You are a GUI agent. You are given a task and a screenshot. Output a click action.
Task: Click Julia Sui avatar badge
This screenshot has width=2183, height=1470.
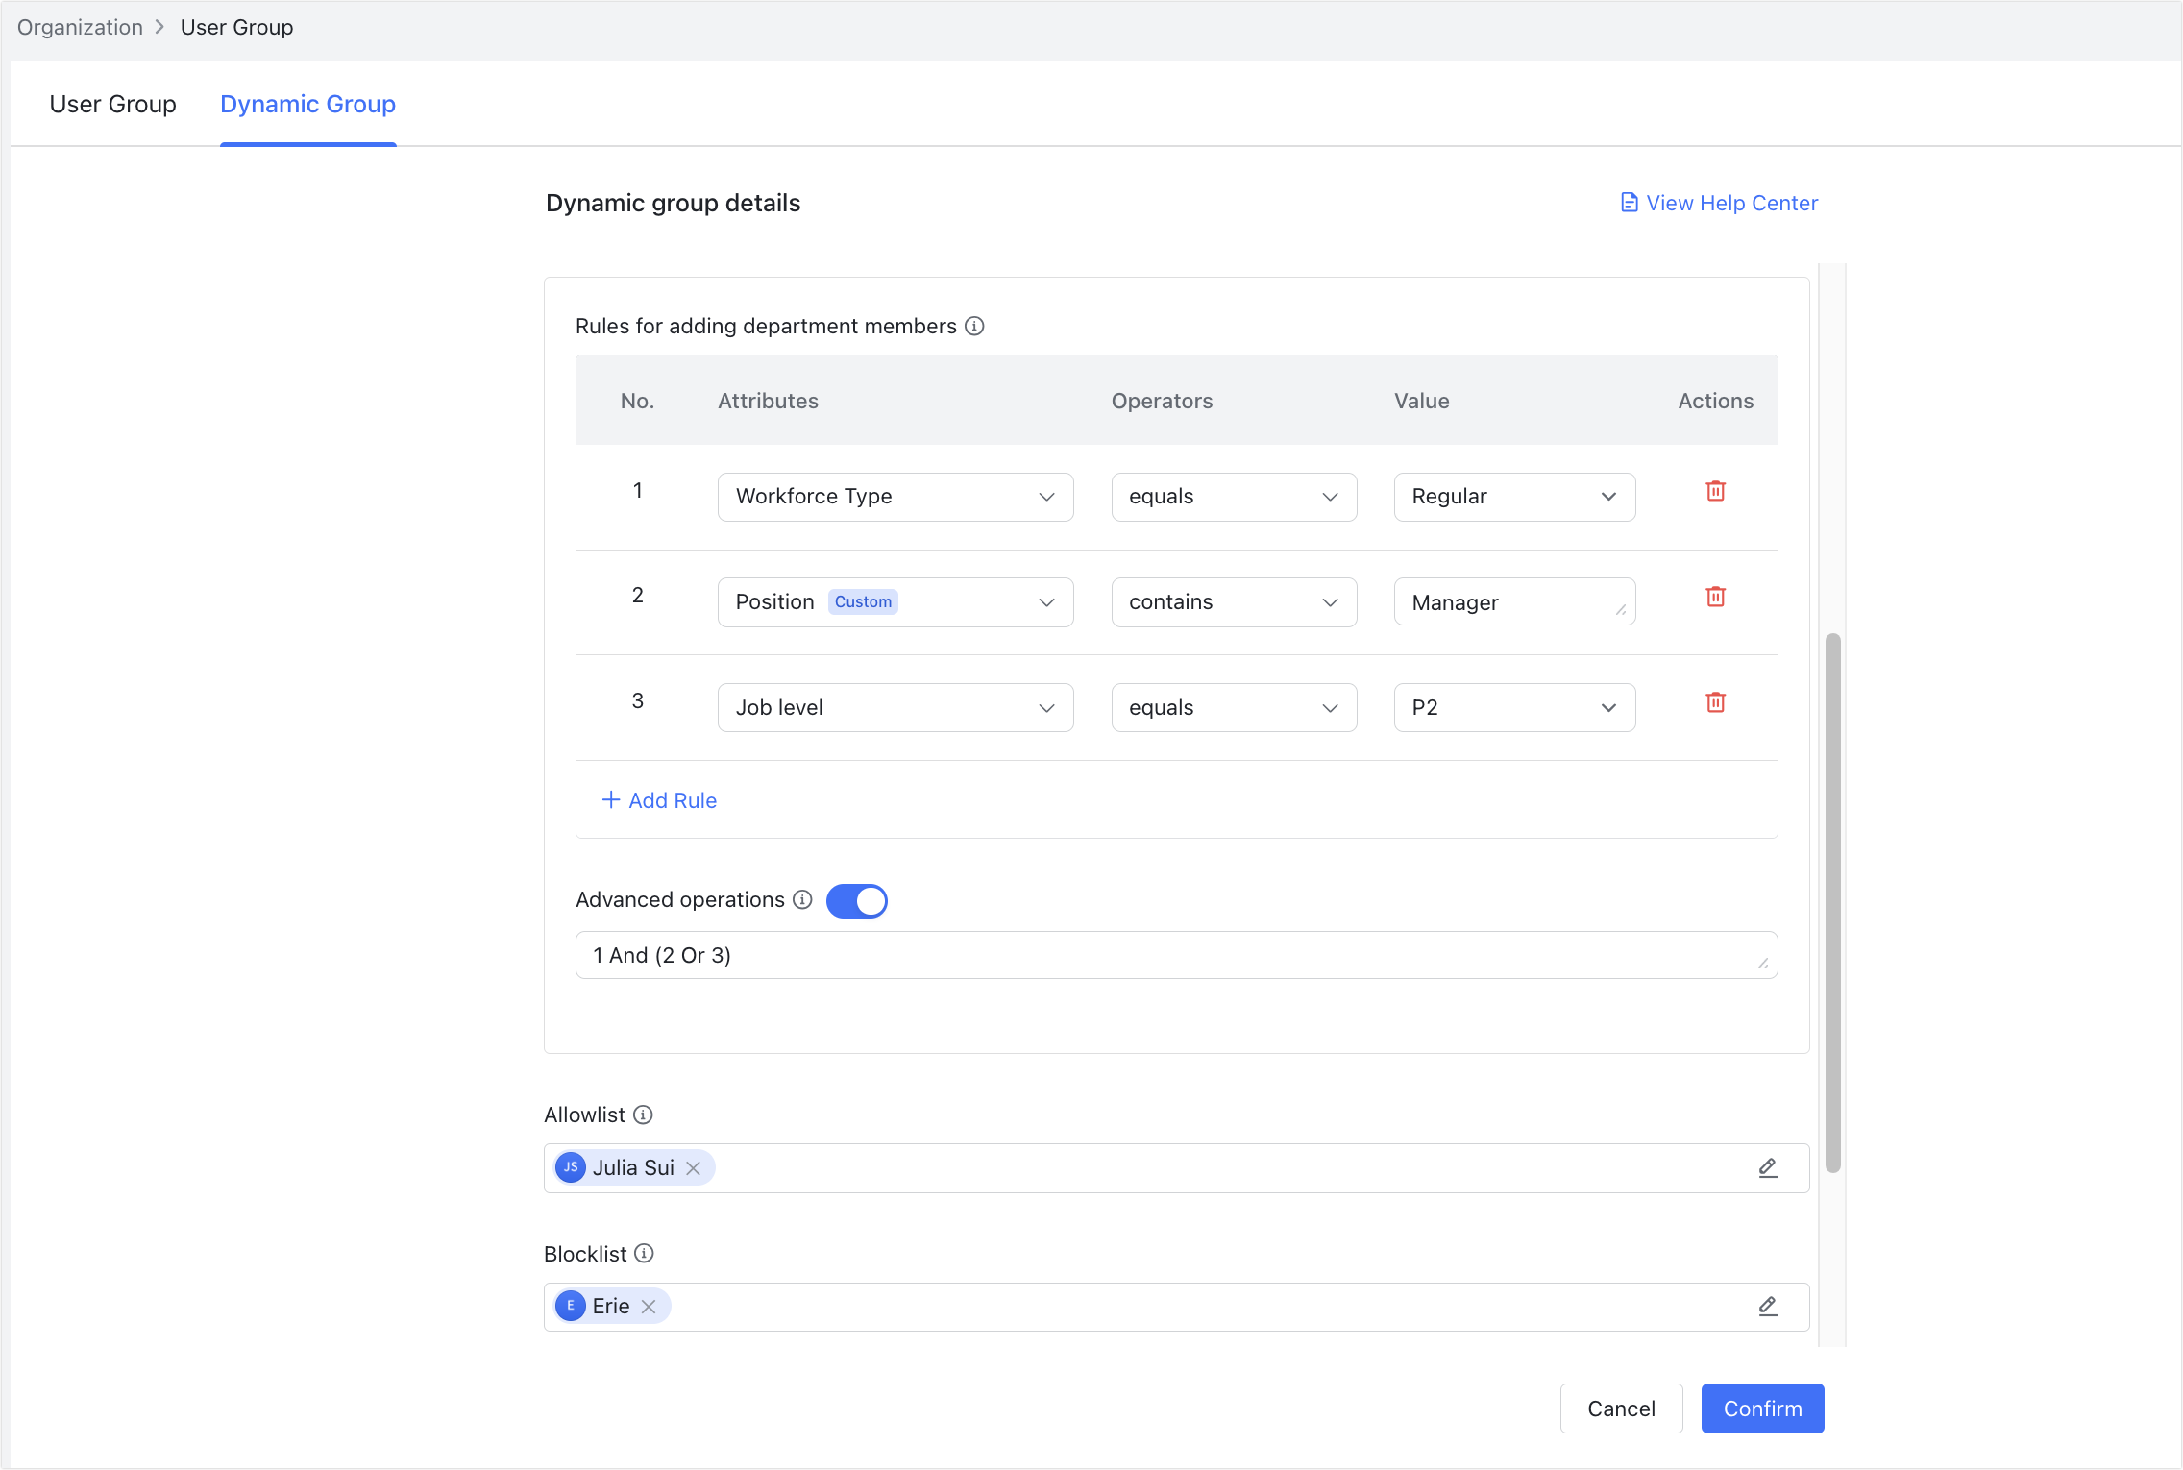(571, 1167)
